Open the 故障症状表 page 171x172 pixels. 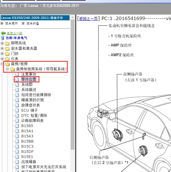(x=30, y=105)
